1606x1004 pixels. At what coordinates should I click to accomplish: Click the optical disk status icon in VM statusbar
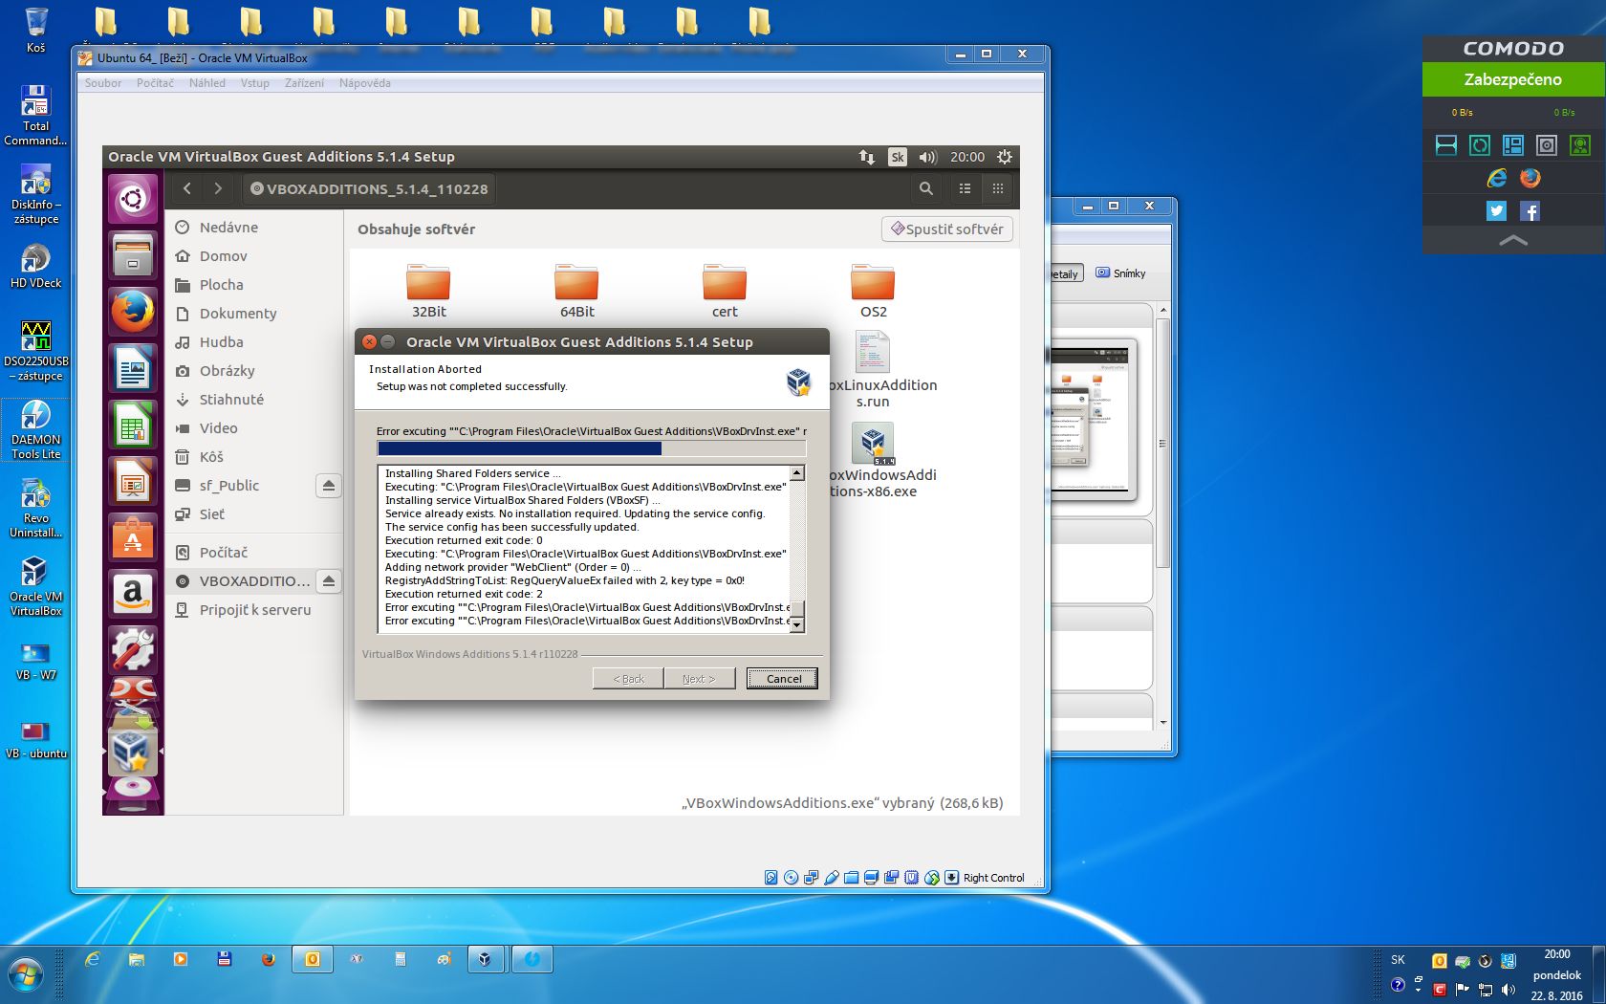click(791, 878)
